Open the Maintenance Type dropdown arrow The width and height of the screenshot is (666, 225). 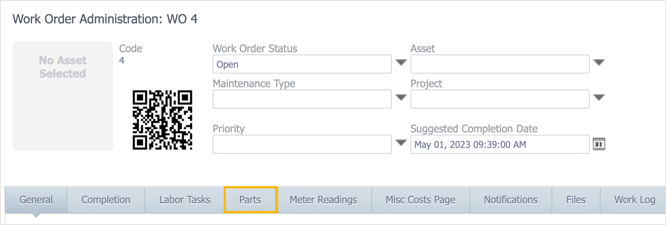[401, 97]
